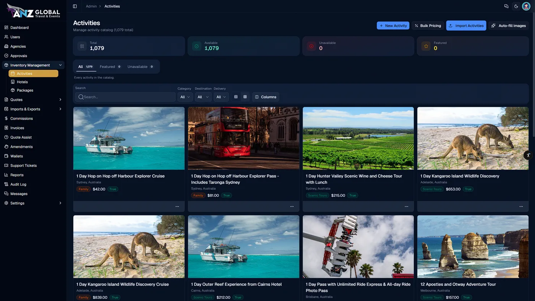This screenshot has height=301, width=535.
Task: Click 1 Day Kangaroo Island Wildlife Discovery title
Action: [x=460, y=176]
